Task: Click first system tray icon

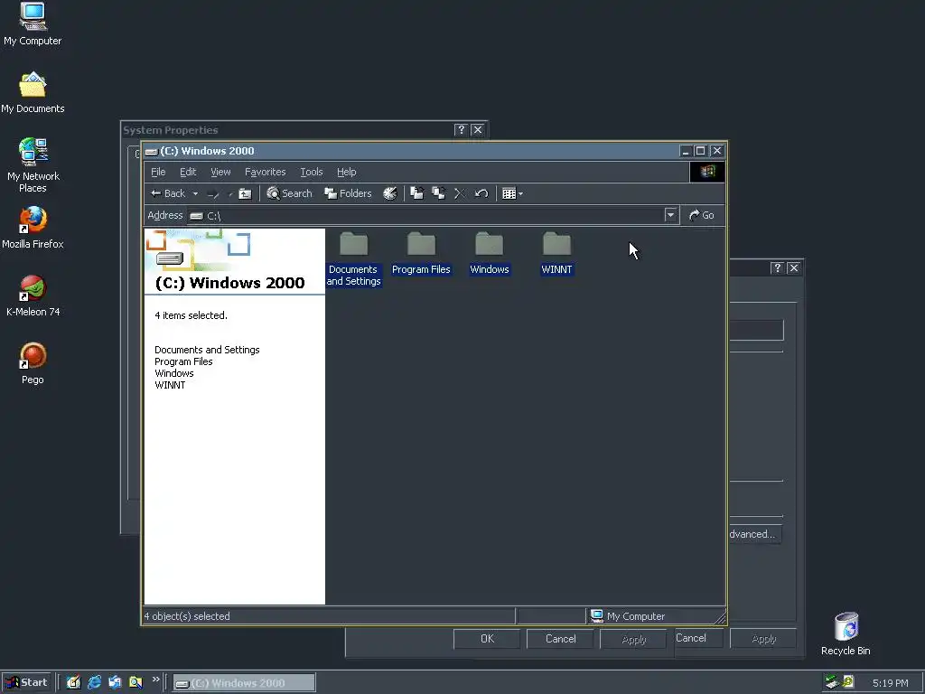Action: click(832, 682)
